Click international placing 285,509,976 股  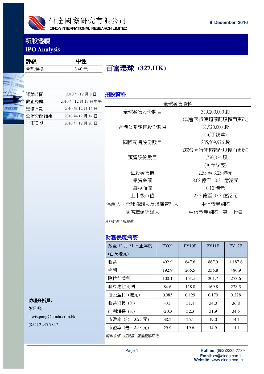pyautogui.click(x=216, y=142)
